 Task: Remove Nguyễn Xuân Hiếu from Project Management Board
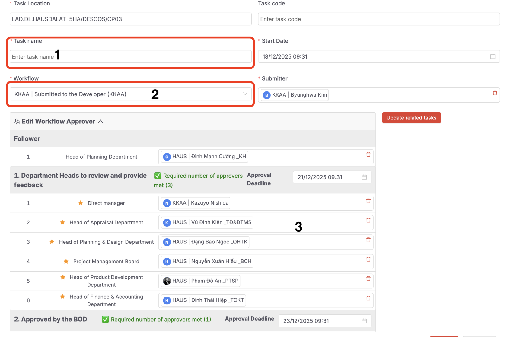368,259
